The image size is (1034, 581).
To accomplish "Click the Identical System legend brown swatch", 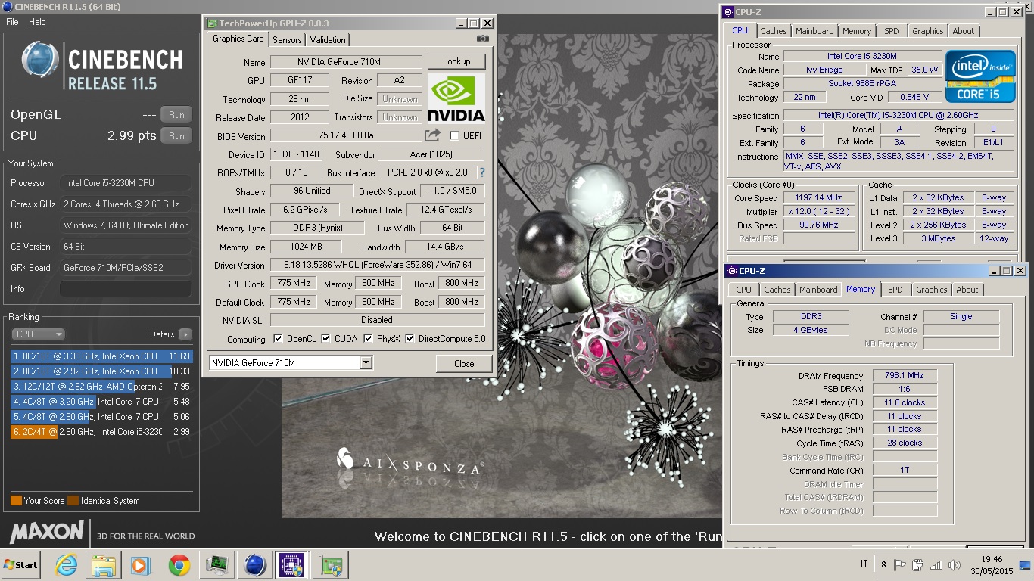I will (x=73, y=501).
